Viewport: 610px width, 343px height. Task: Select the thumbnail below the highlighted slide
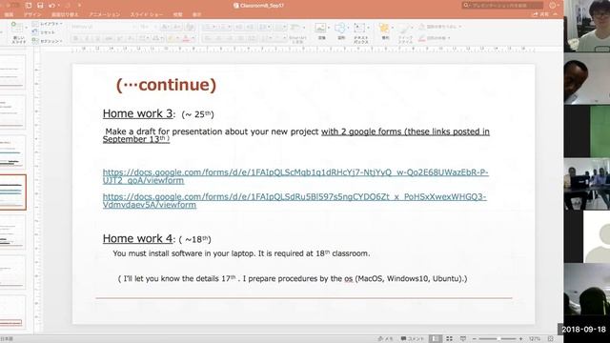12,232
